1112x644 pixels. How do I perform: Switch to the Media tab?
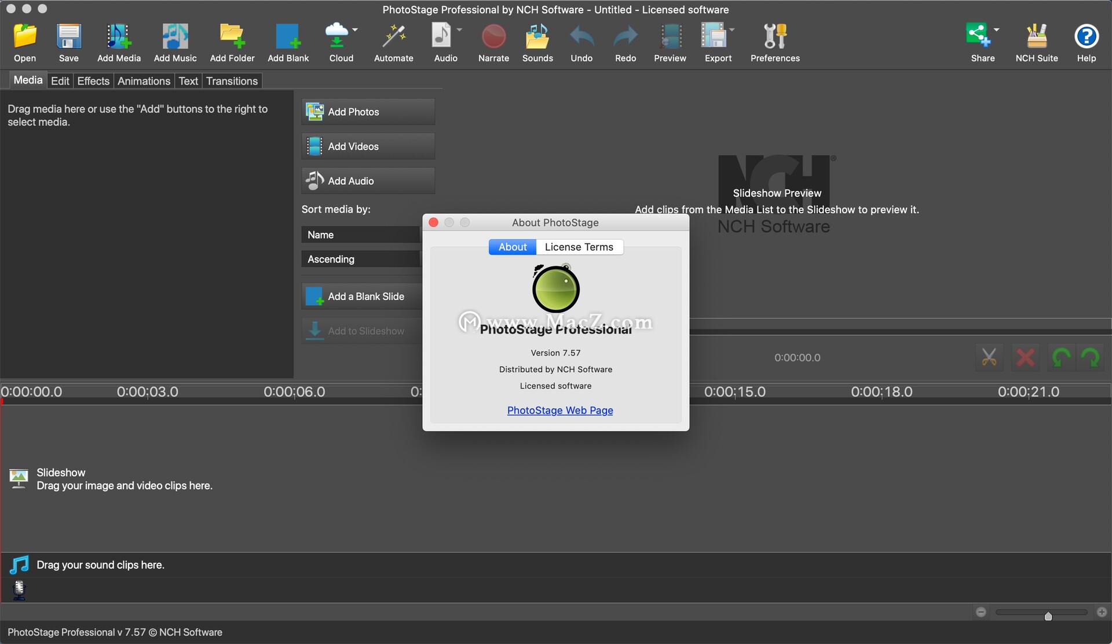(x=28, y=80)
